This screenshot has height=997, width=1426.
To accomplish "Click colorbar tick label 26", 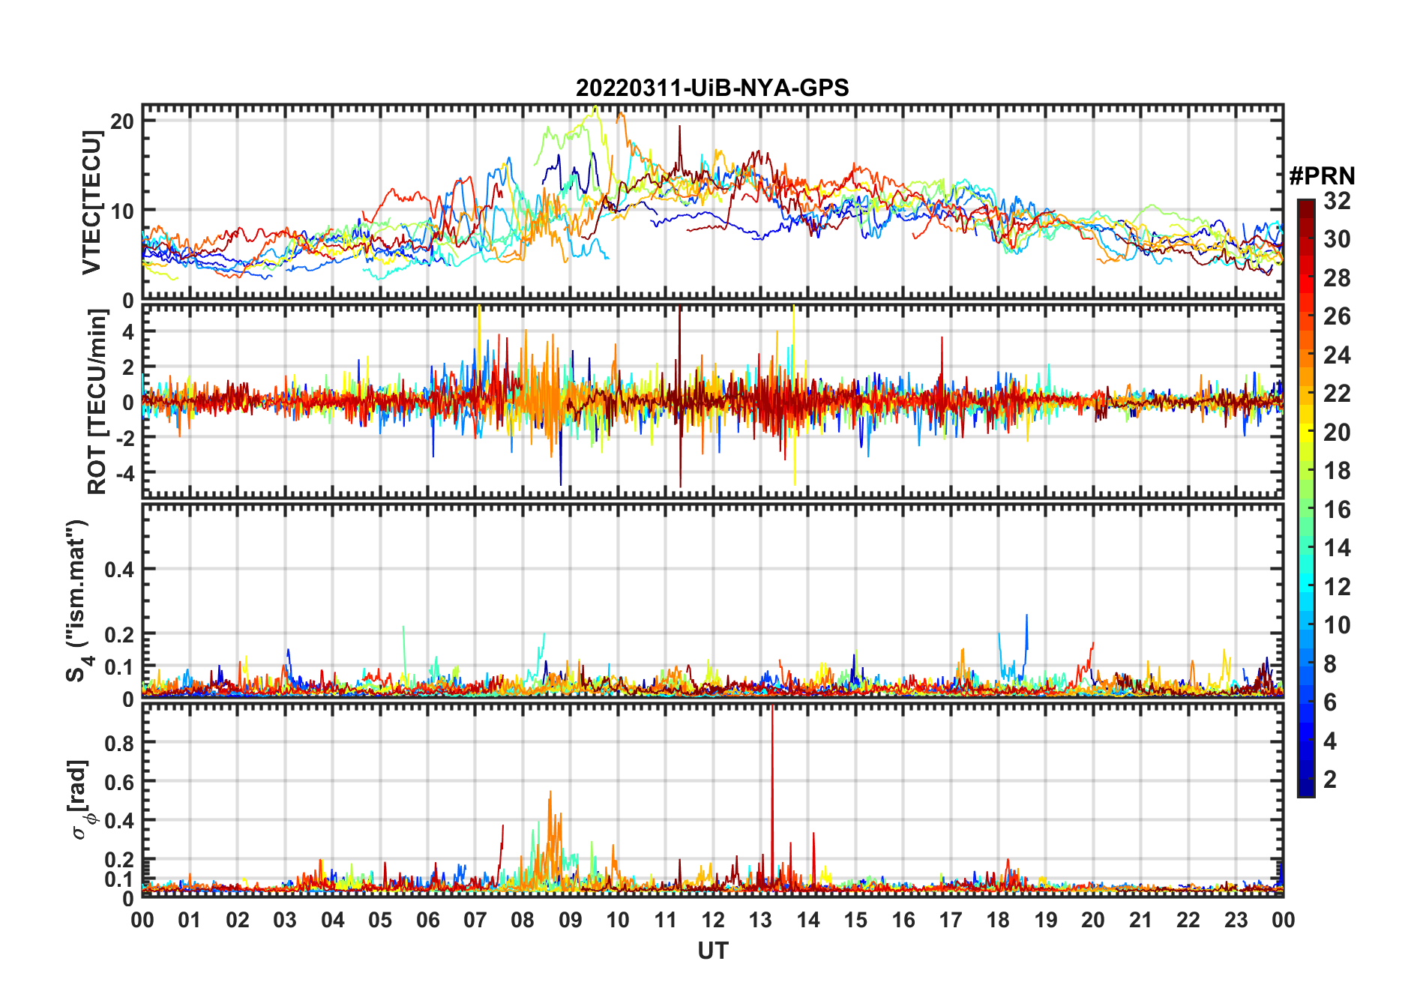I will (x=1337, y=316).
